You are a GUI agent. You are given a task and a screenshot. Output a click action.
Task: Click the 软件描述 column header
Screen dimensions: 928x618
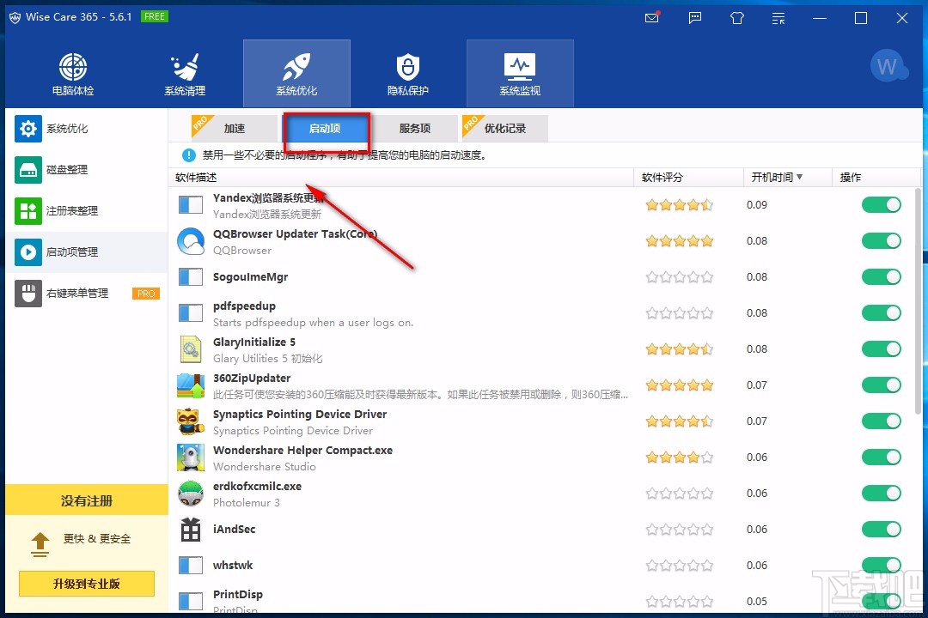401,178
